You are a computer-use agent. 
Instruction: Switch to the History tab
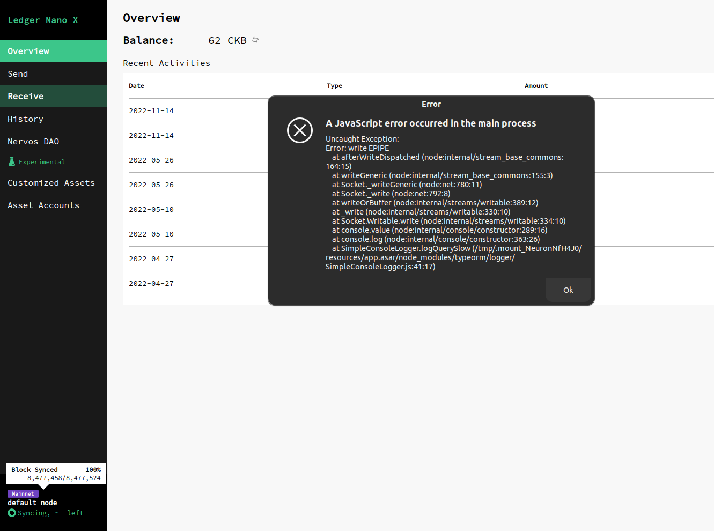point(25,119)
